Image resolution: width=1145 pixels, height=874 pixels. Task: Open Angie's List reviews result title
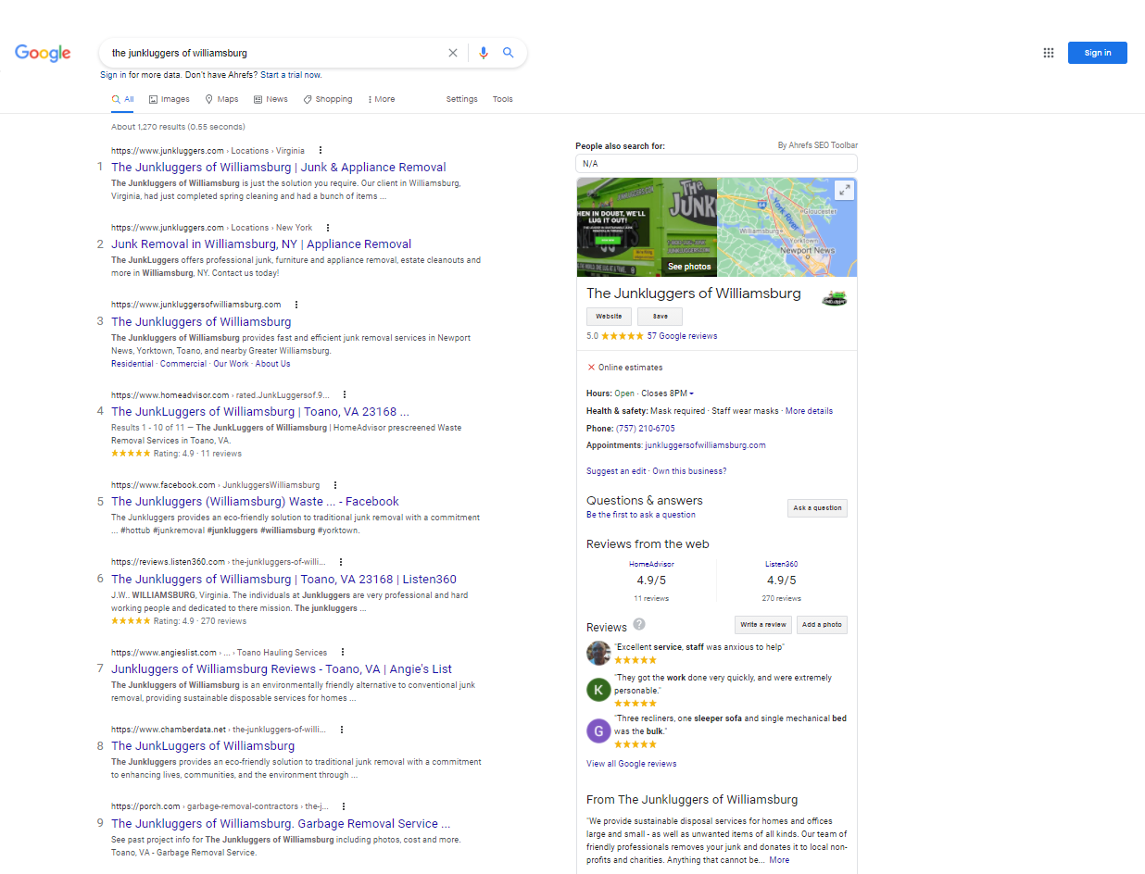click(282, 668)
